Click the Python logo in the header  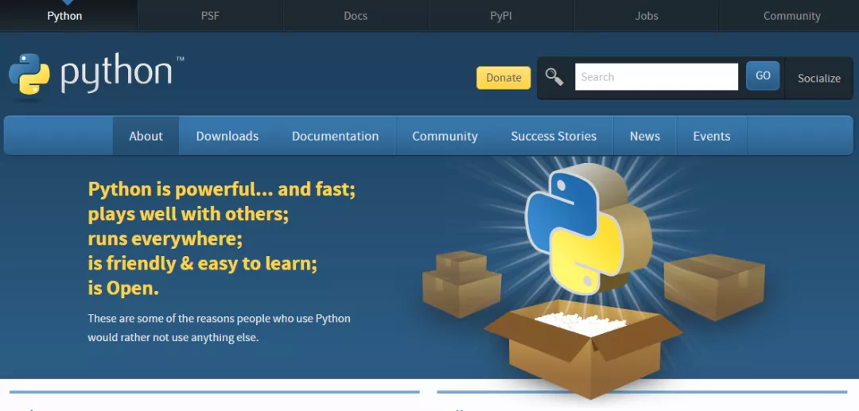[96, 75]
